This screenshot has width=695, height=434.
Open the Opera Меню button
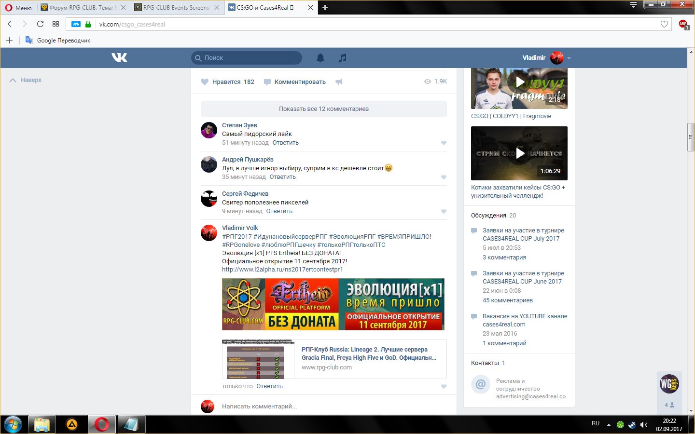tap(18, 7)
